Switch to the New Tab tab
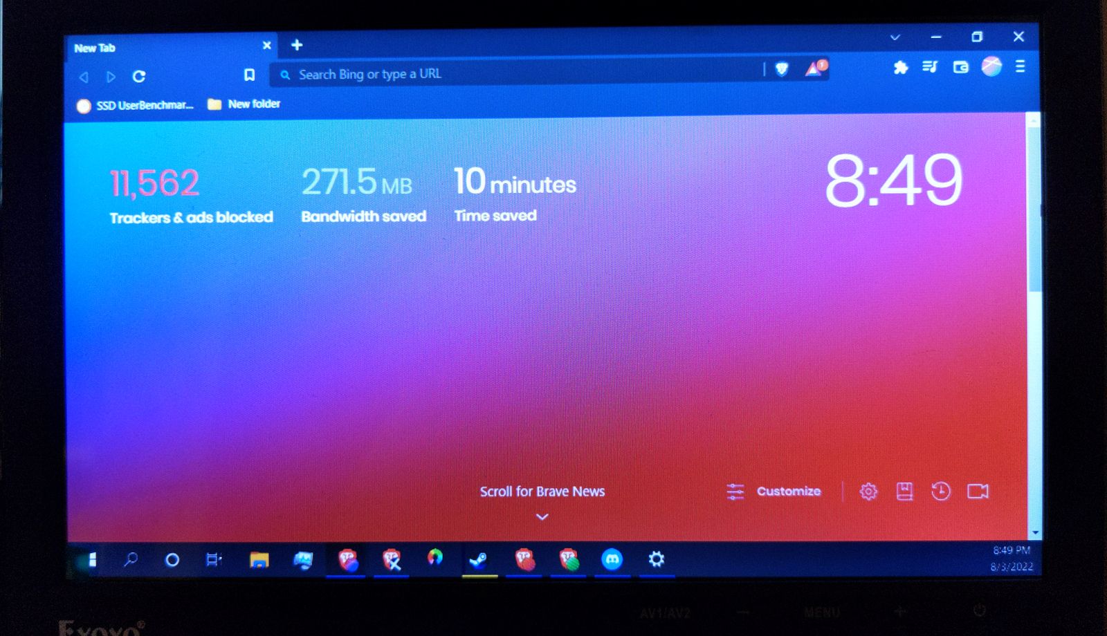This screenshot has width=1107, height=636. coord(171,47)
